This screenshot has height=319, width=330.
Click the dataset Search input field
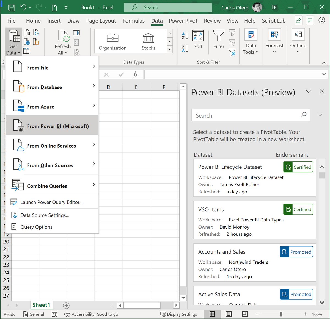(251, 115)
